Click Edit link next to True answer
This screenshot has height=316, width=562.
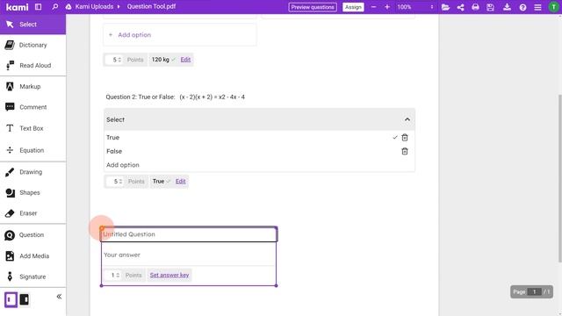[x=181, y=182]
